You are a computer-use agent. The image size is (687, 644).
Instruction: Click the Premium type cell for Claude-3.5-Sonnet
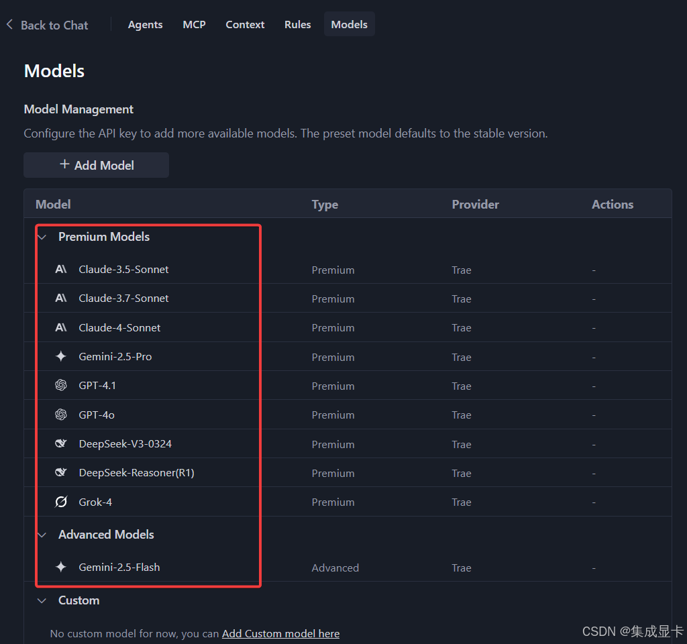click(333, 270)
